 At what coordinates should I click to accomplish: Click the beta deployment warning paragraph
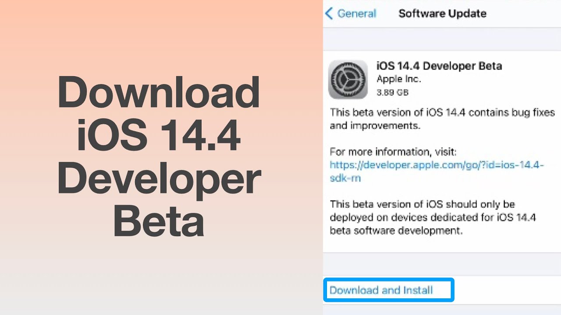pyautogui.click(x=433, y=217)
